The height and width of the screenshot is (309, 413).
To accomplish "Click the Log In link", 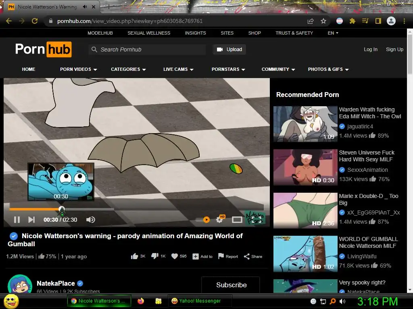I will pyautogui.click(x=371, y=49).
